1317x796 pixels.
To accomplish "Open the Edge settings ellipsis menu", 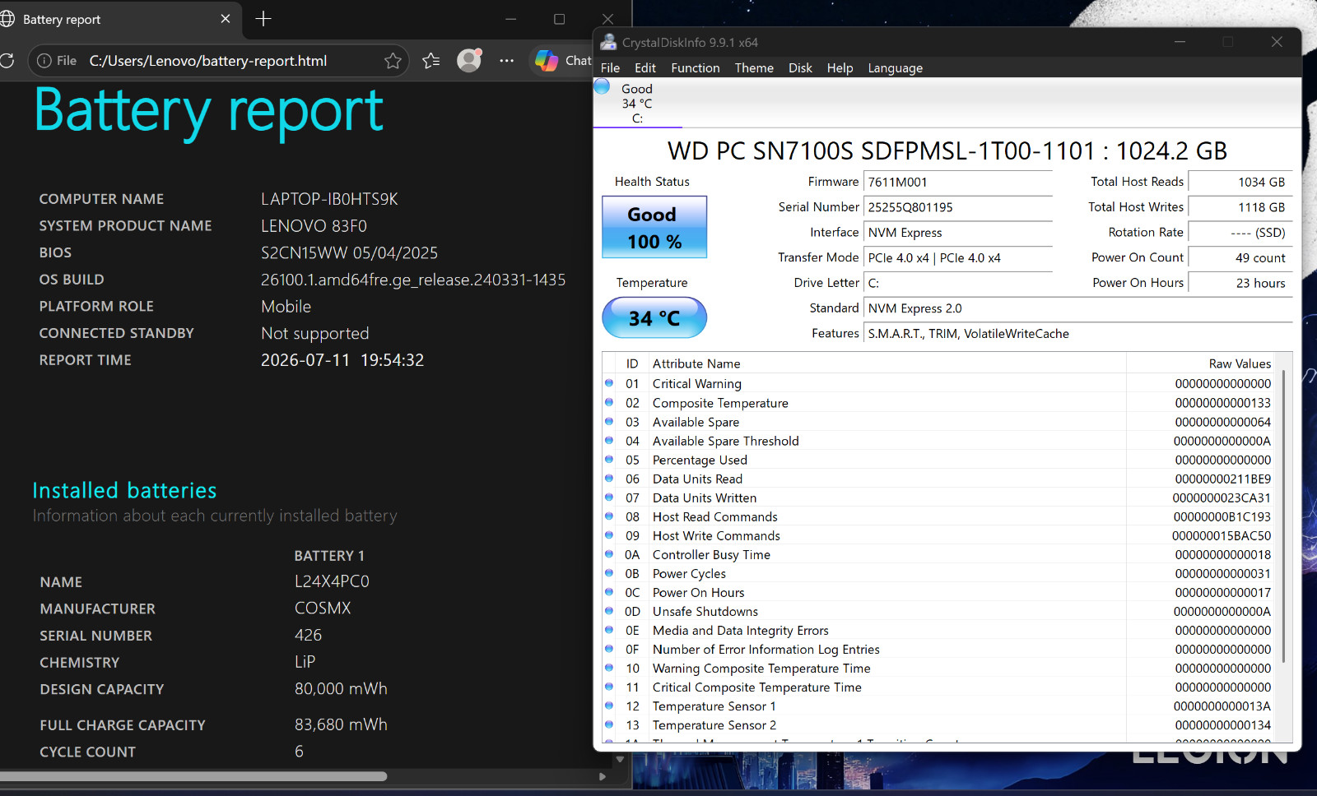I will point(507,61).
